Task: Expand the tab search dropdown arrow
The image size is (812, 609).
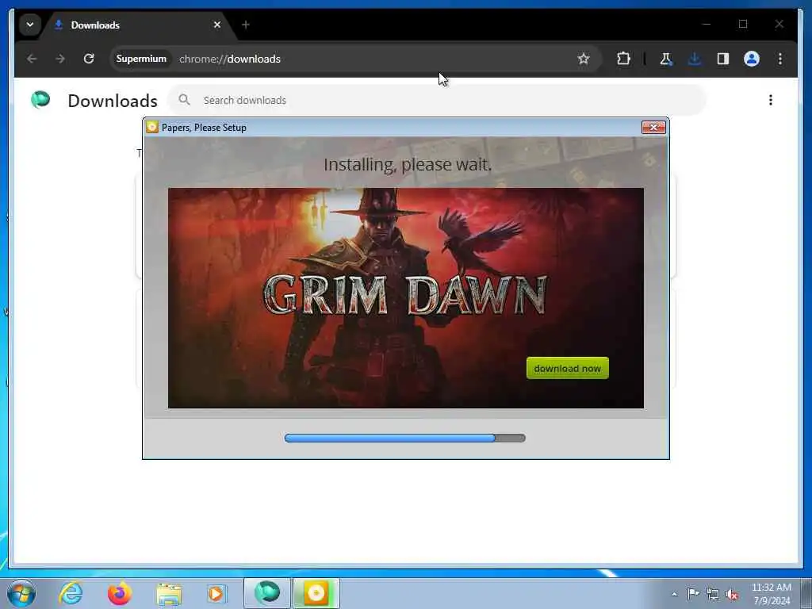Action: click(30, 25)
